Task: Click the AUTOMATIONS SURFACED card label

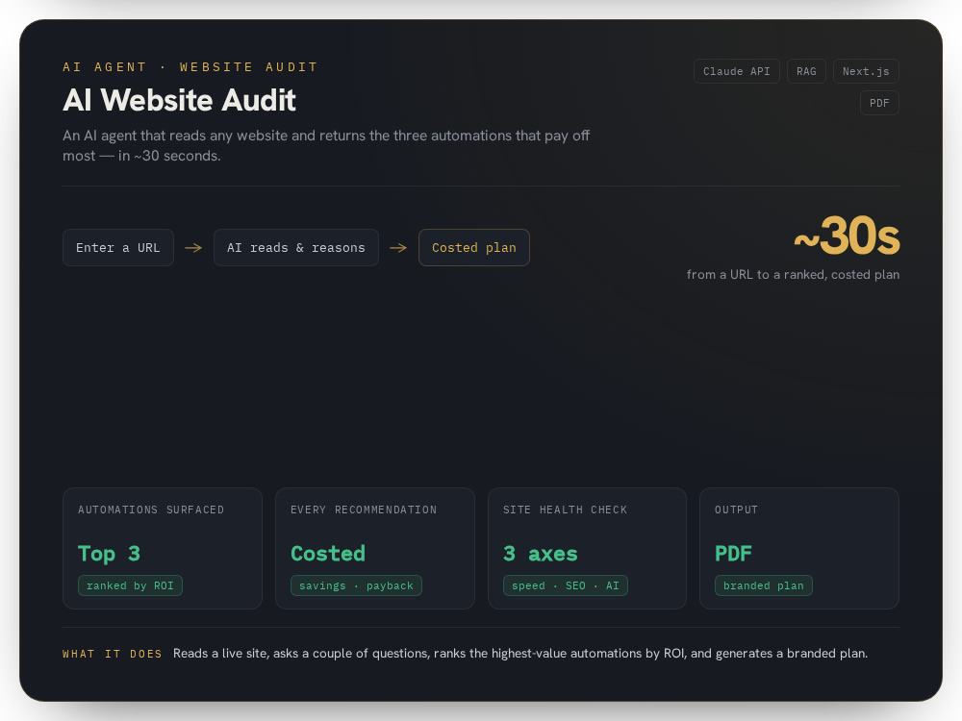Action: click(x=151, y=510)
